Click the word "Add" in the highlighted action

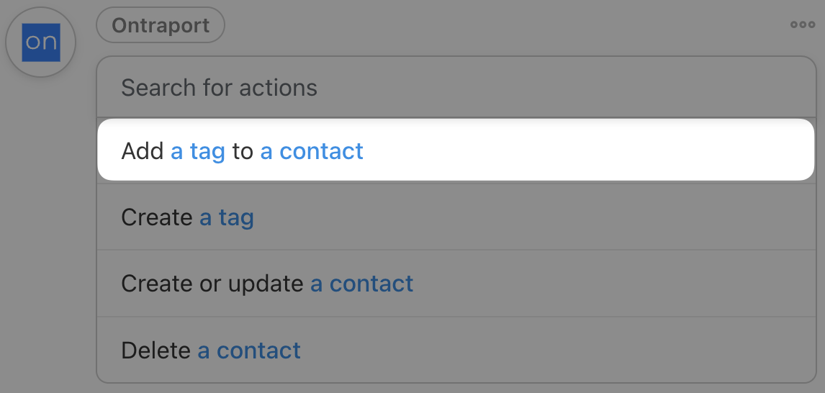pyautogui.click(x=143, y=151)
